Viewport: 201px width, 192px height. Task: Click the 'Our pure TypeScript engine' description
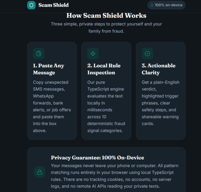pos(106,106)
